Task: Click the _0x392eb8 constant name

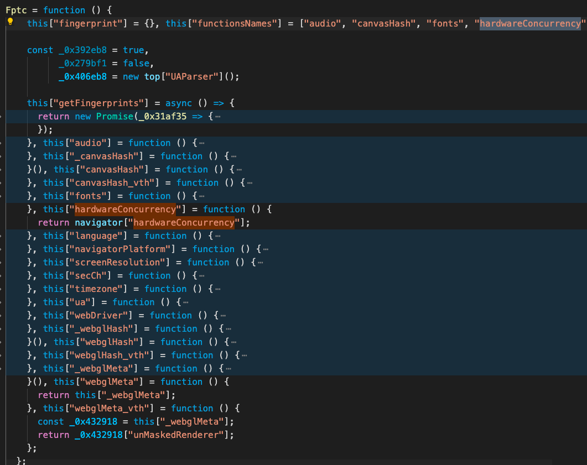Action: click(83, 50)
